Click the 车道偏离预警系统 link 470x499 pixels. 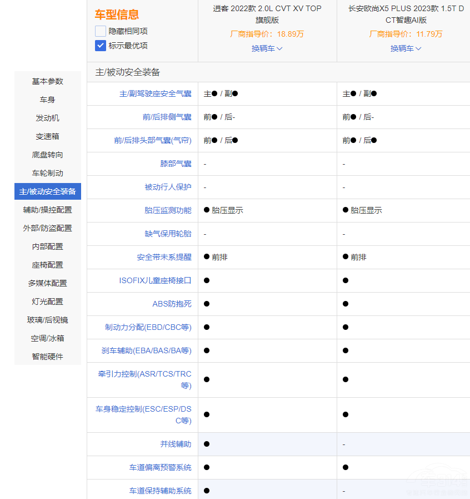(159, 467)
